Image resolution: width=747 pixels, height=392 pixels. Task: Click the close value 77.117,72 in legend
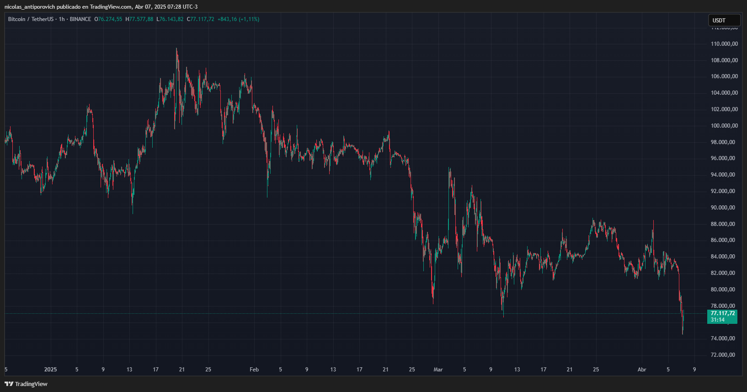tap(202, 19)
